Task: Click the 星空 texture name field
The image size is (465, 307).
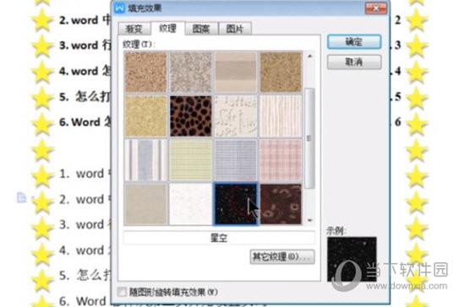Action: point(219,238)
